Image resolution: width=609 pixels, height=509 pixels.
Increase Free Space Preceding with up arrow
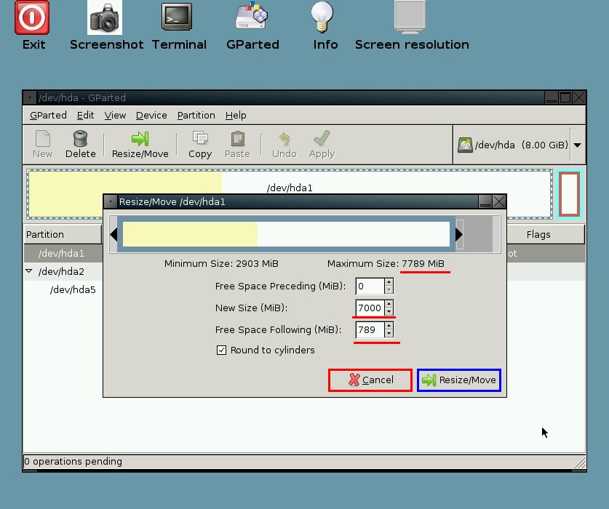click(389, 282)
